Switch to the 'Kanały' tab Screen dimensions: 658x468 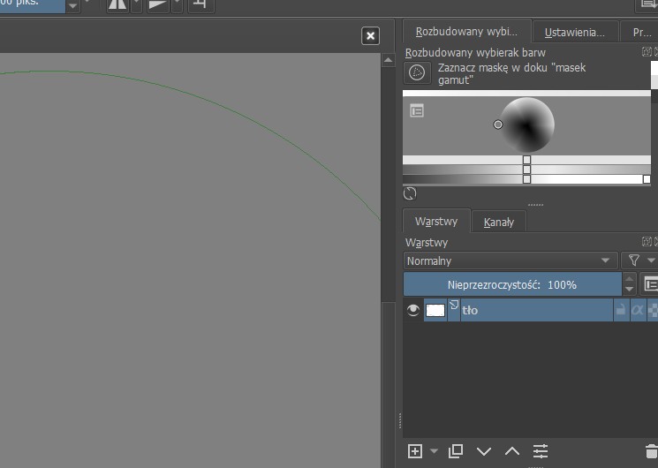[x=498, y=222]
